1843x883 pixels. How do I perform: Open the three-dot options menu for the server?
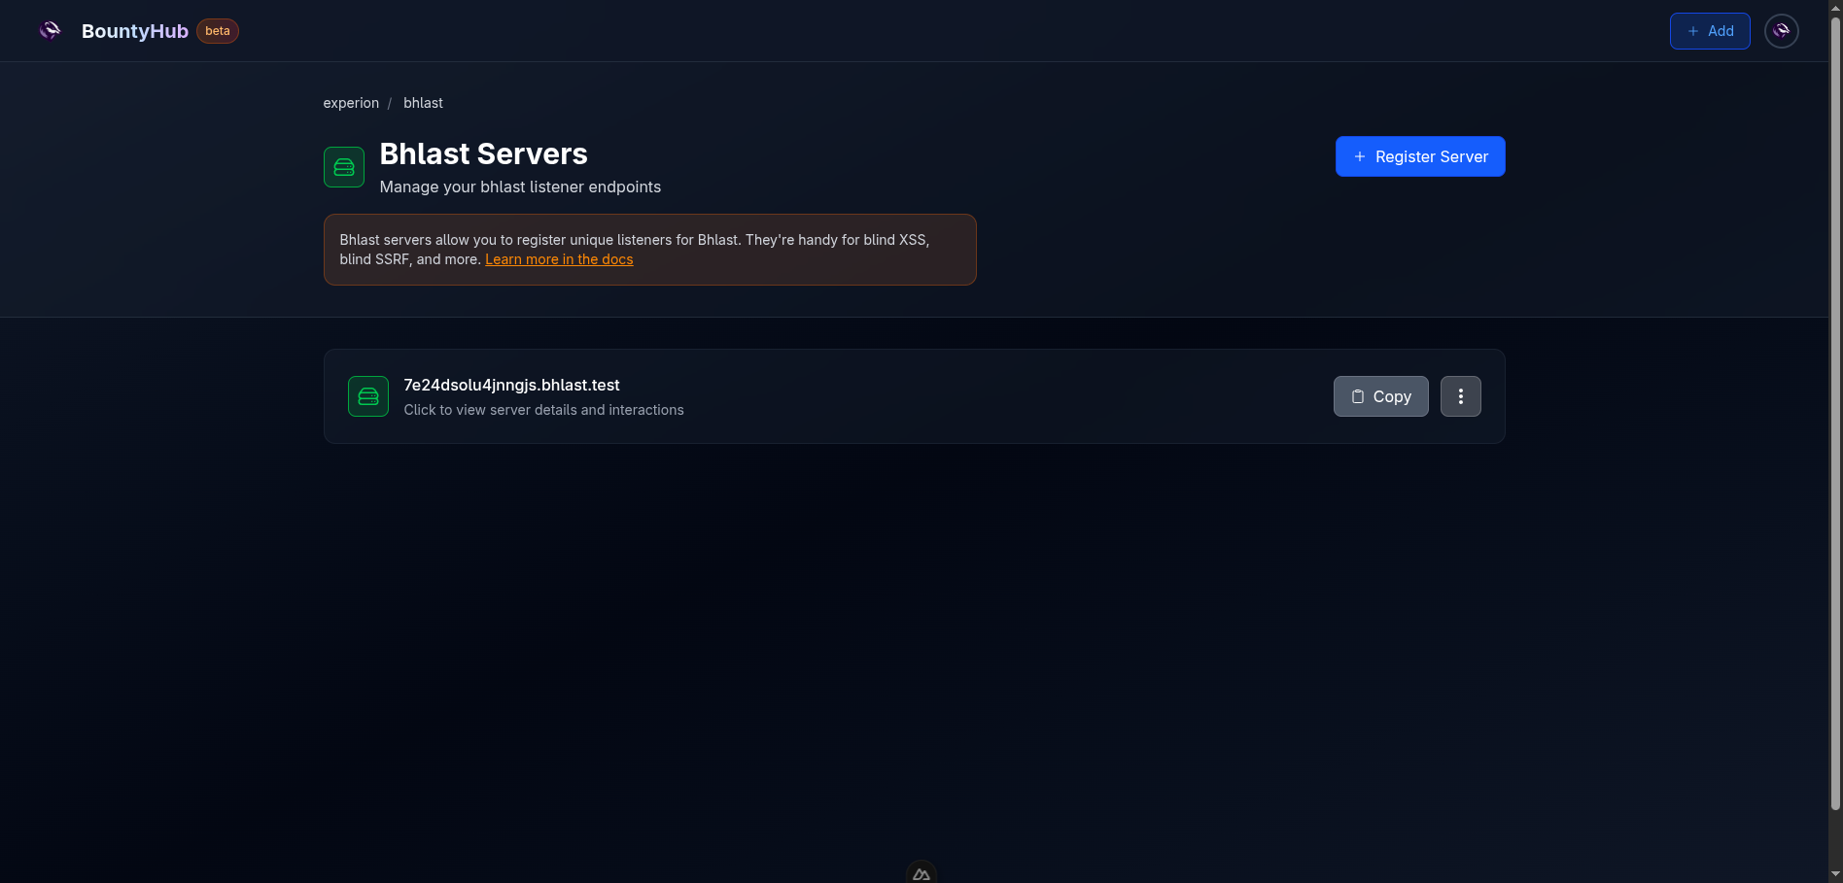pyautogui.click(x=1460, y=396)
